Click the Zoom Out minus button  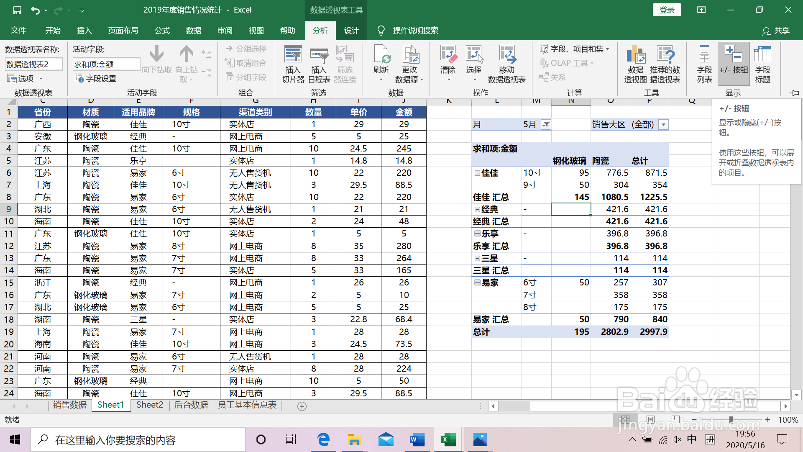(694, 419)
